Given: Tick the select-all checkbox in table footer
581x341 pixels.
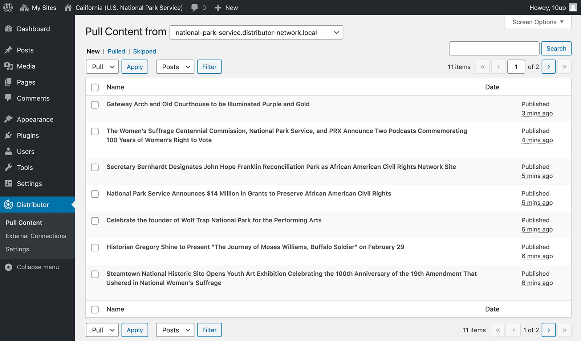Looking at the screenshot, I should pos(95,309).
